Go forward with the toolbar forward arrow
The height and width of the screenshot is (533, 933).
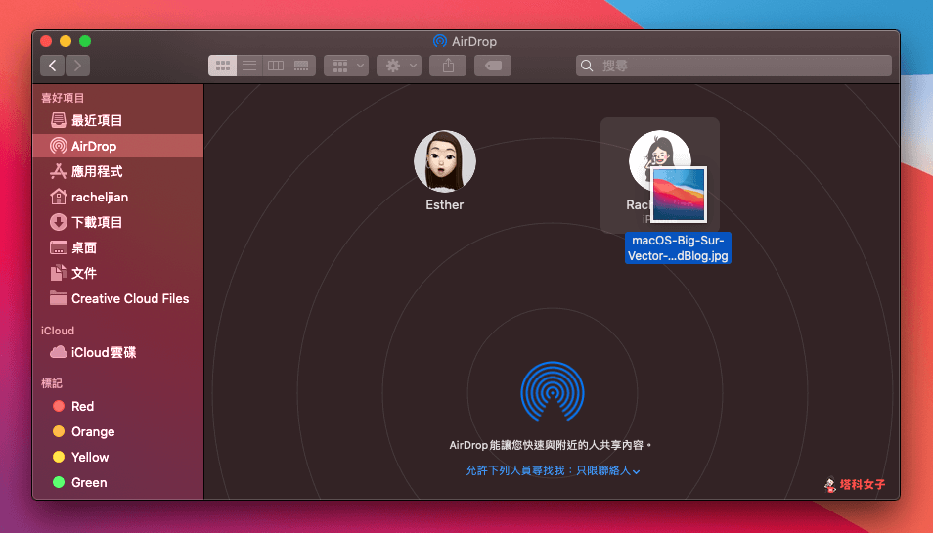coord(78,66)
